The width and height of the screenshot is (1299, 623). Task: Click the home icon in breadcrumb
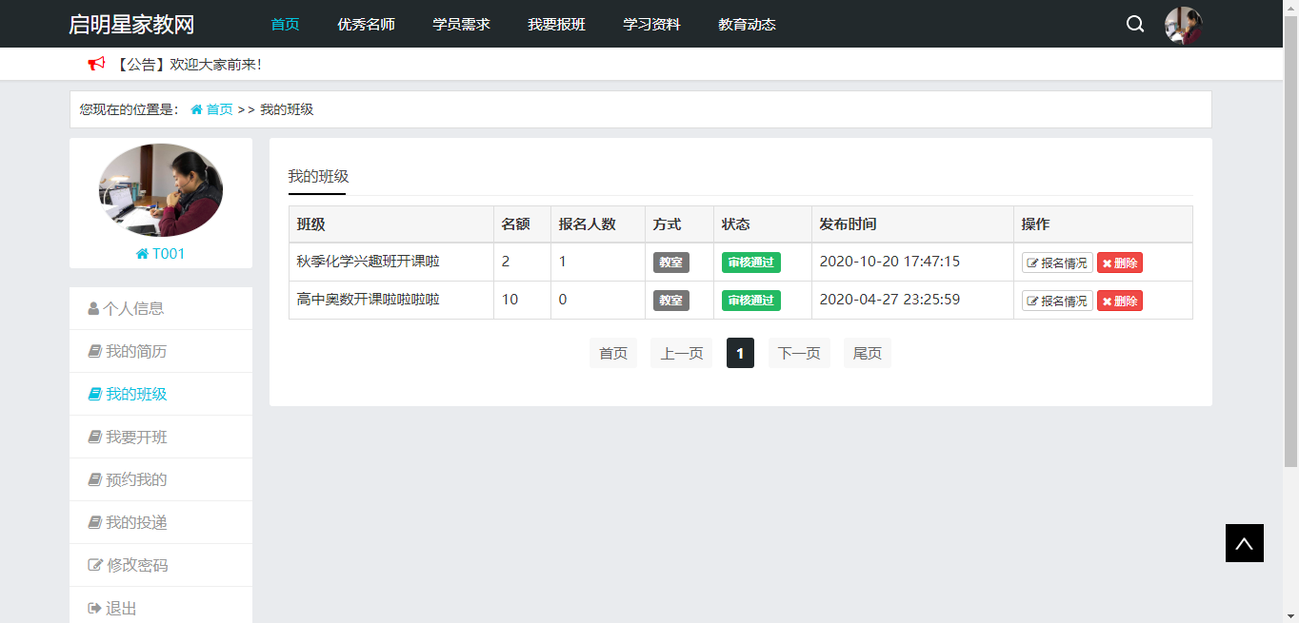click(196, 109)
